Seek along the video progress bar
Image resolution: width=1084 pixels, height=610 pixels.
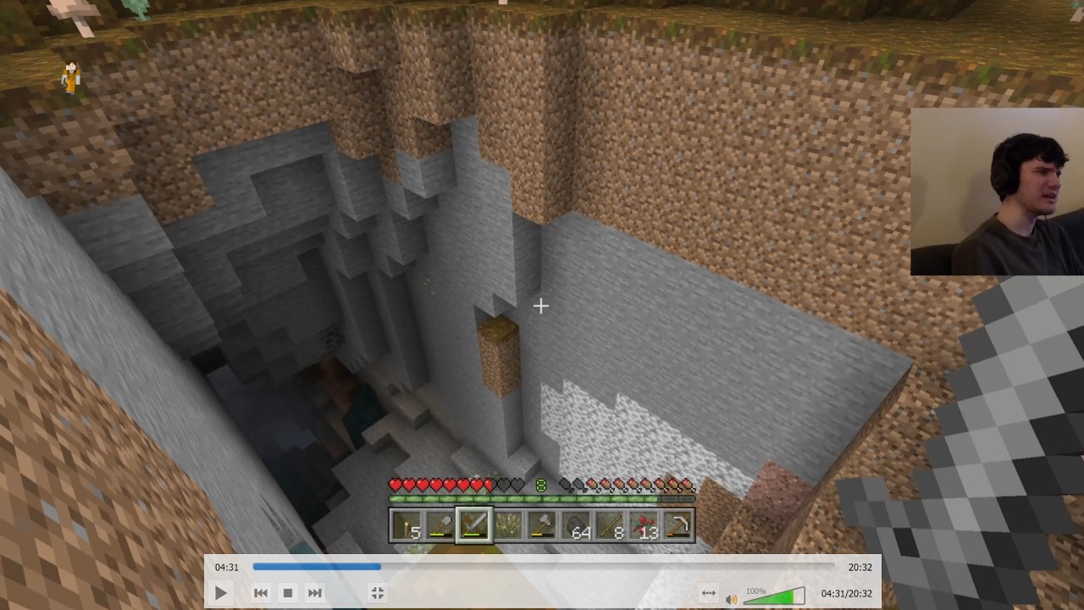pyautogui.click(x=544, y=567)
